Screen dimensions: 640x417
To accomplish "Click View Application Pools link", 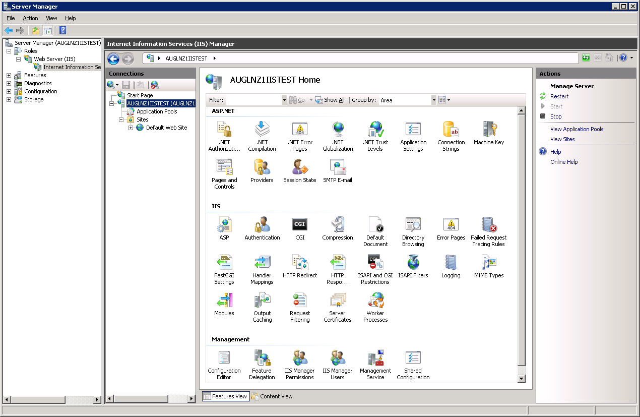I will point(577,129).
